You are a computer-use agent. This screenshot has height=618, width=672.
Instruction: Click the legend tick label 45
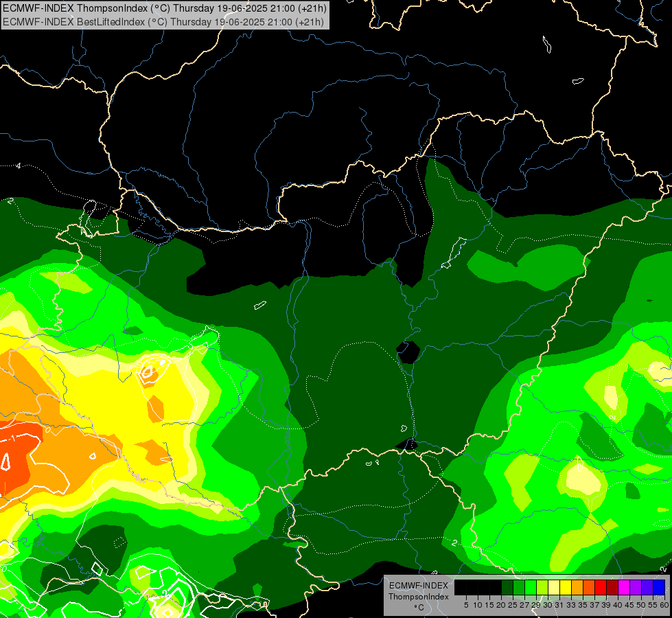click(x=629, y=605)
